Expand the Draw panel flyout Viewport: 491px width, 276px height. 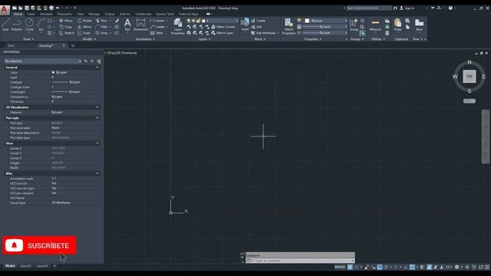28,39
